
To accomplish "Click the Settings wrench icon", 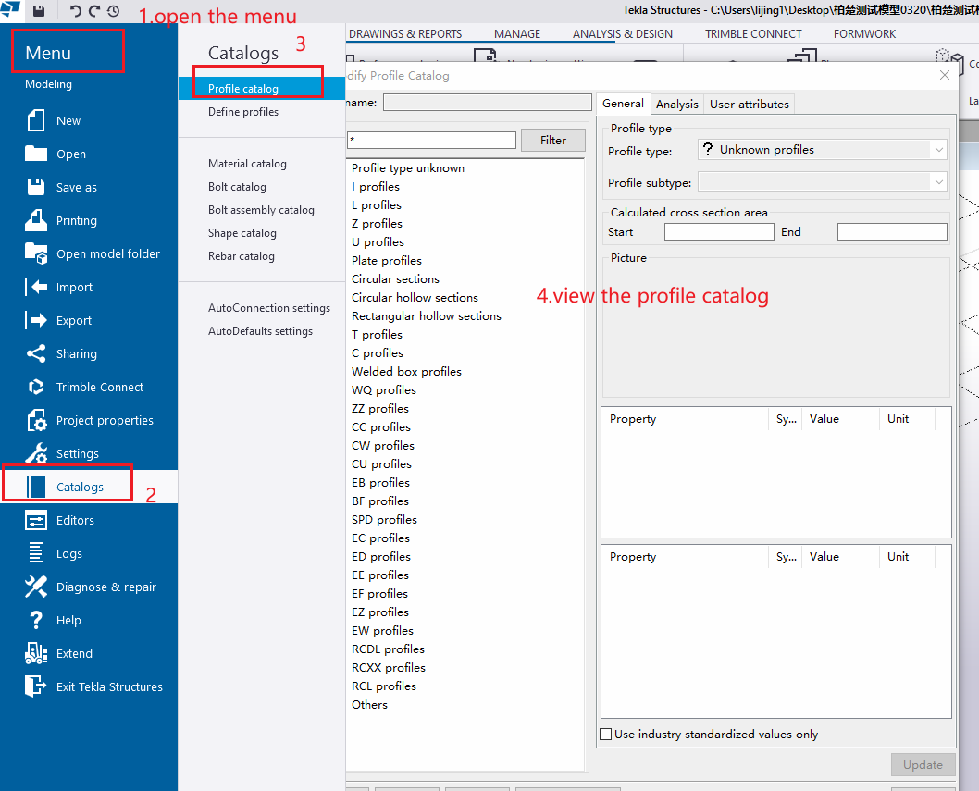I will 36,453.
